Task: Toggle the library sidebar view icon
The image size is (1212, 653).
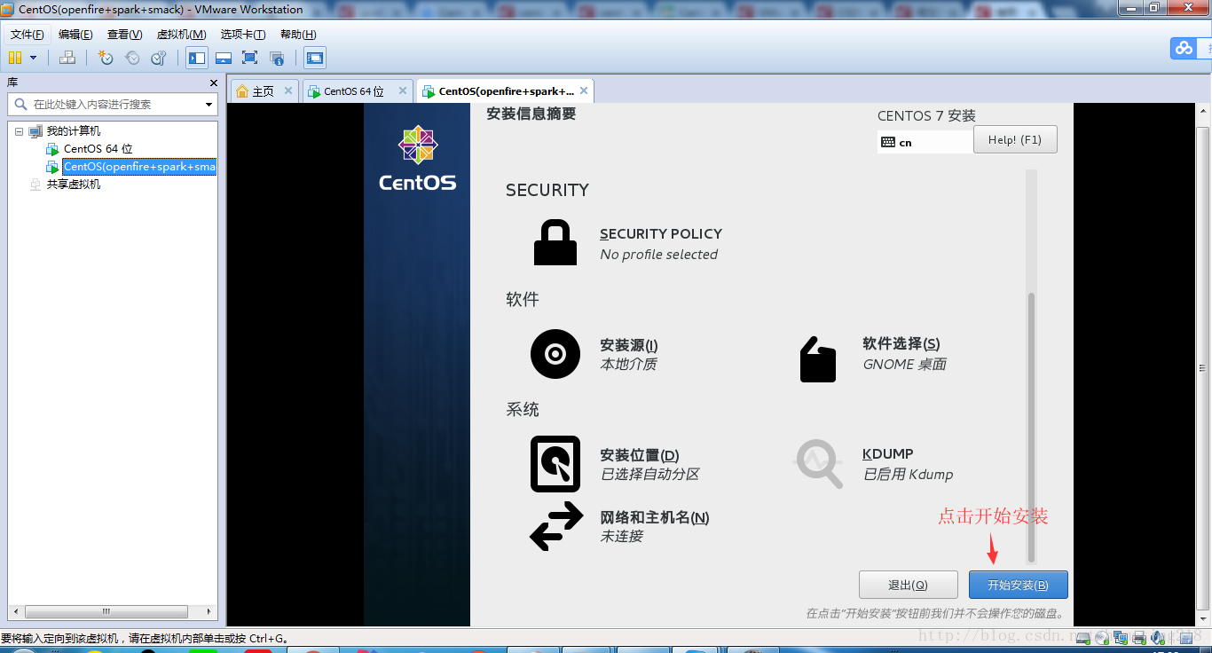Action: 197,58
